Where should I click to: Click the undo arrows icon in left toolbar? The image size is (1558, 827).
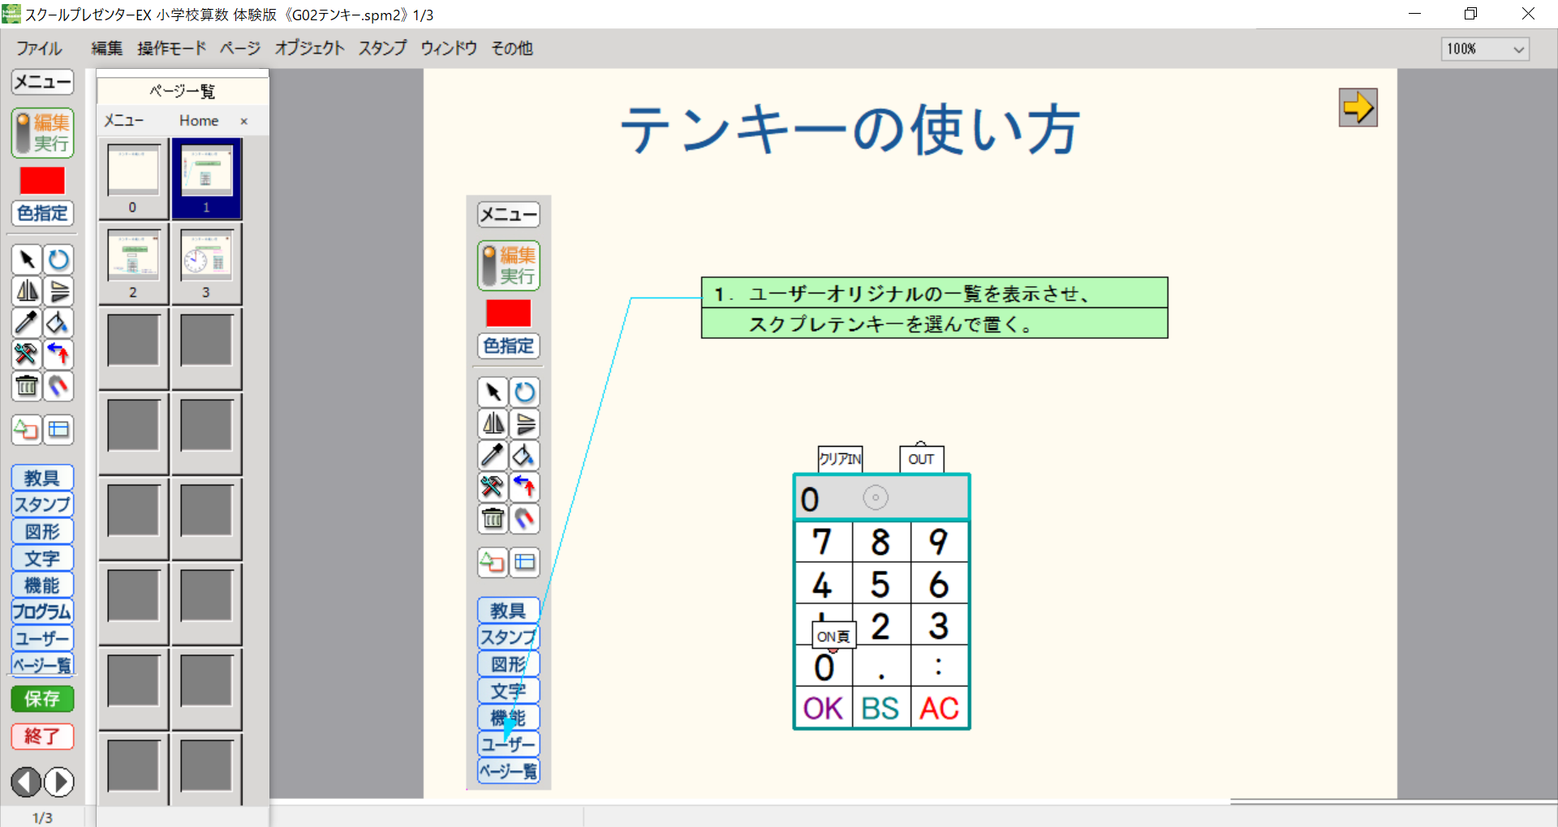pyautogui.click(x=58, y=354)
